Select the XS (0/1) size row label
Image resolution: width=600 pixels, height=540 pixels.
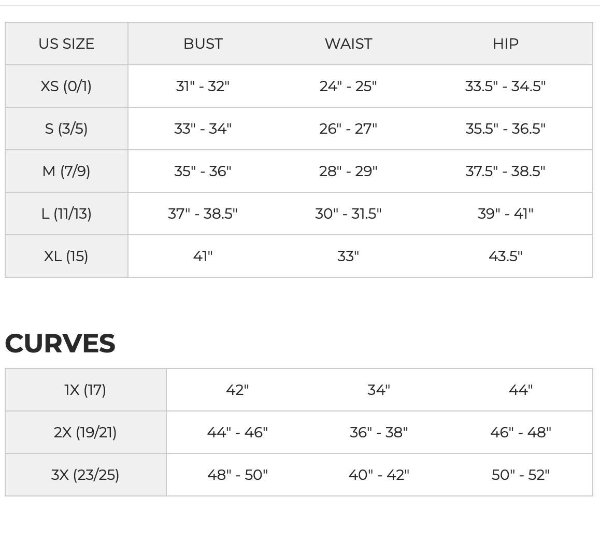pos(66,86)
